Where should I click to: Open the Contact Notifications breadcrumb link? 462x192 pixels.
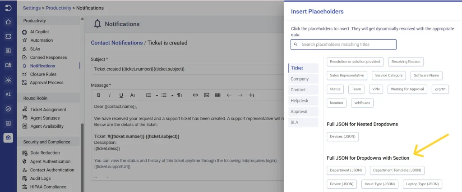[x=117, y=43]
